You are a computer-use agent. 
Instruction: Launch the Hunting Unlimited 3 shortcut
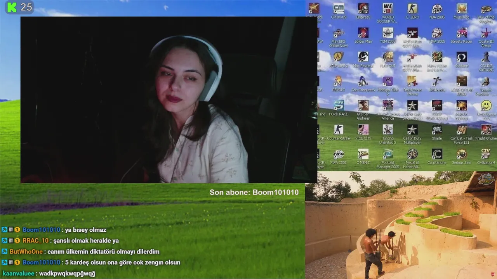(388, 134)
